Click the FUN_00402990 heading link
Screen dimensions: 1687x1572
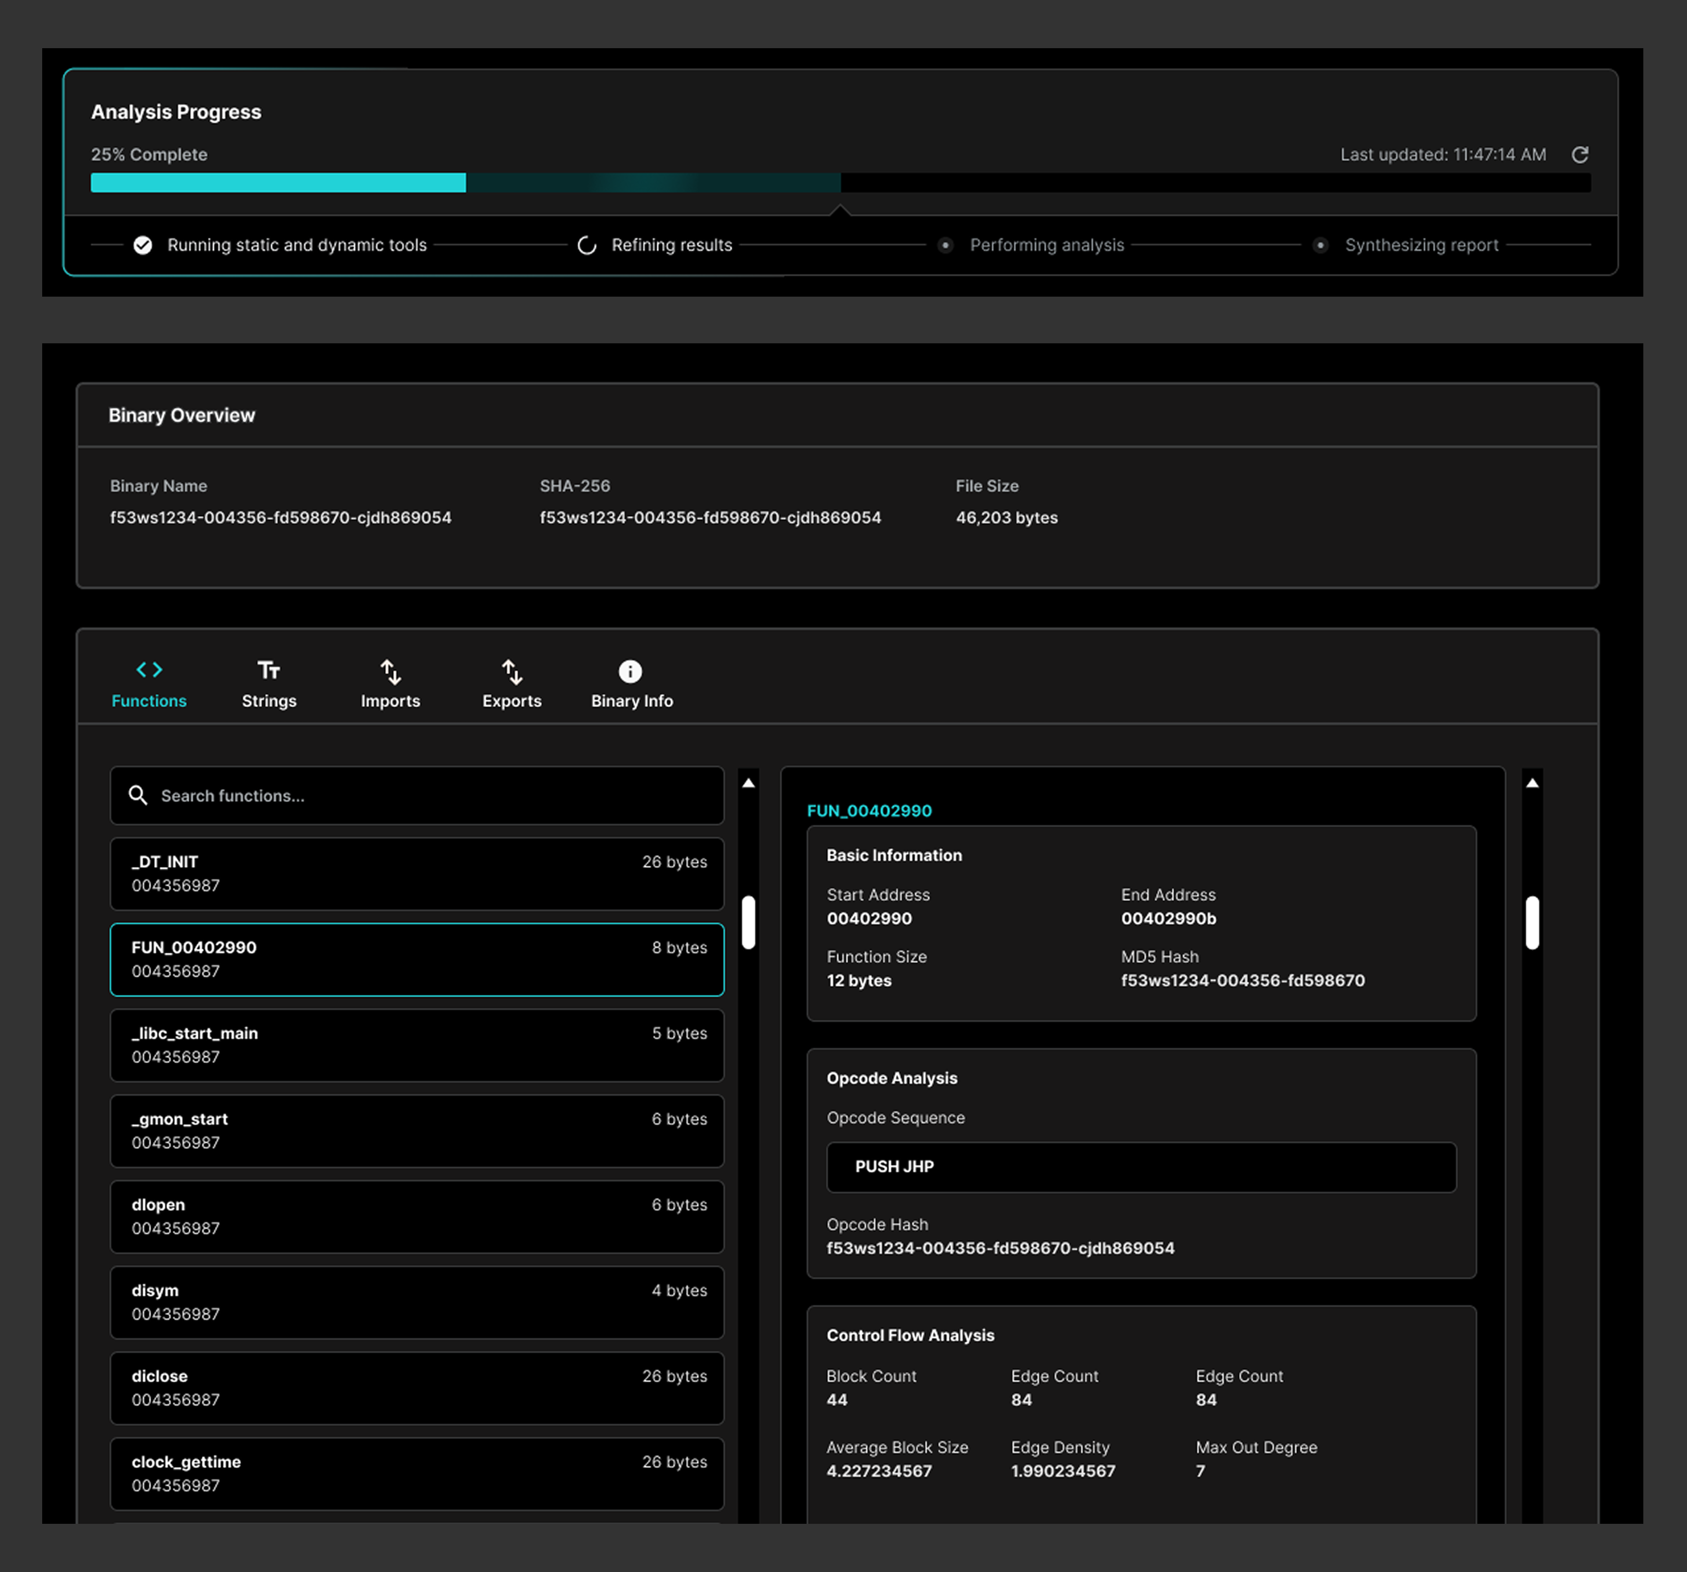pos(870,810)
